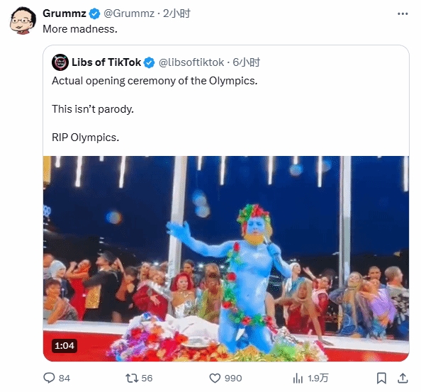Like the post with heart icon
The width and height of the screenshot is (421, 392).
click(x=215, y=379)
